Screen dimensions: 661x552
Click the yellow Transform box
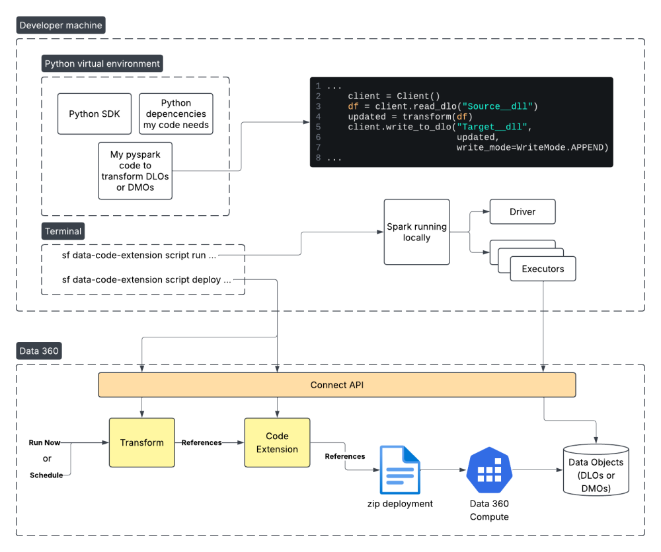[141, 442]
